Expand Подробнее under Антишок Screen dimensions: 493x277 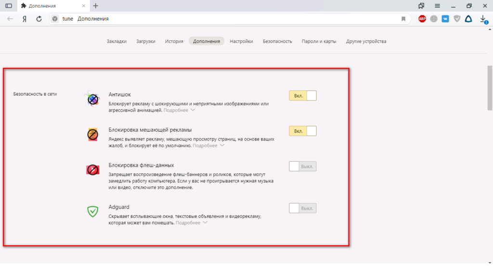pyautogui.click(x=179, y=110)
